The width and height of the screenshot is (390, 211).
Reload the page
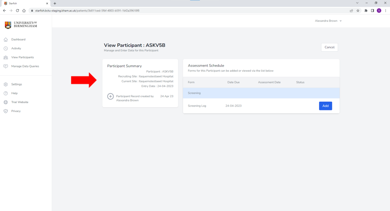pos(17,10)
